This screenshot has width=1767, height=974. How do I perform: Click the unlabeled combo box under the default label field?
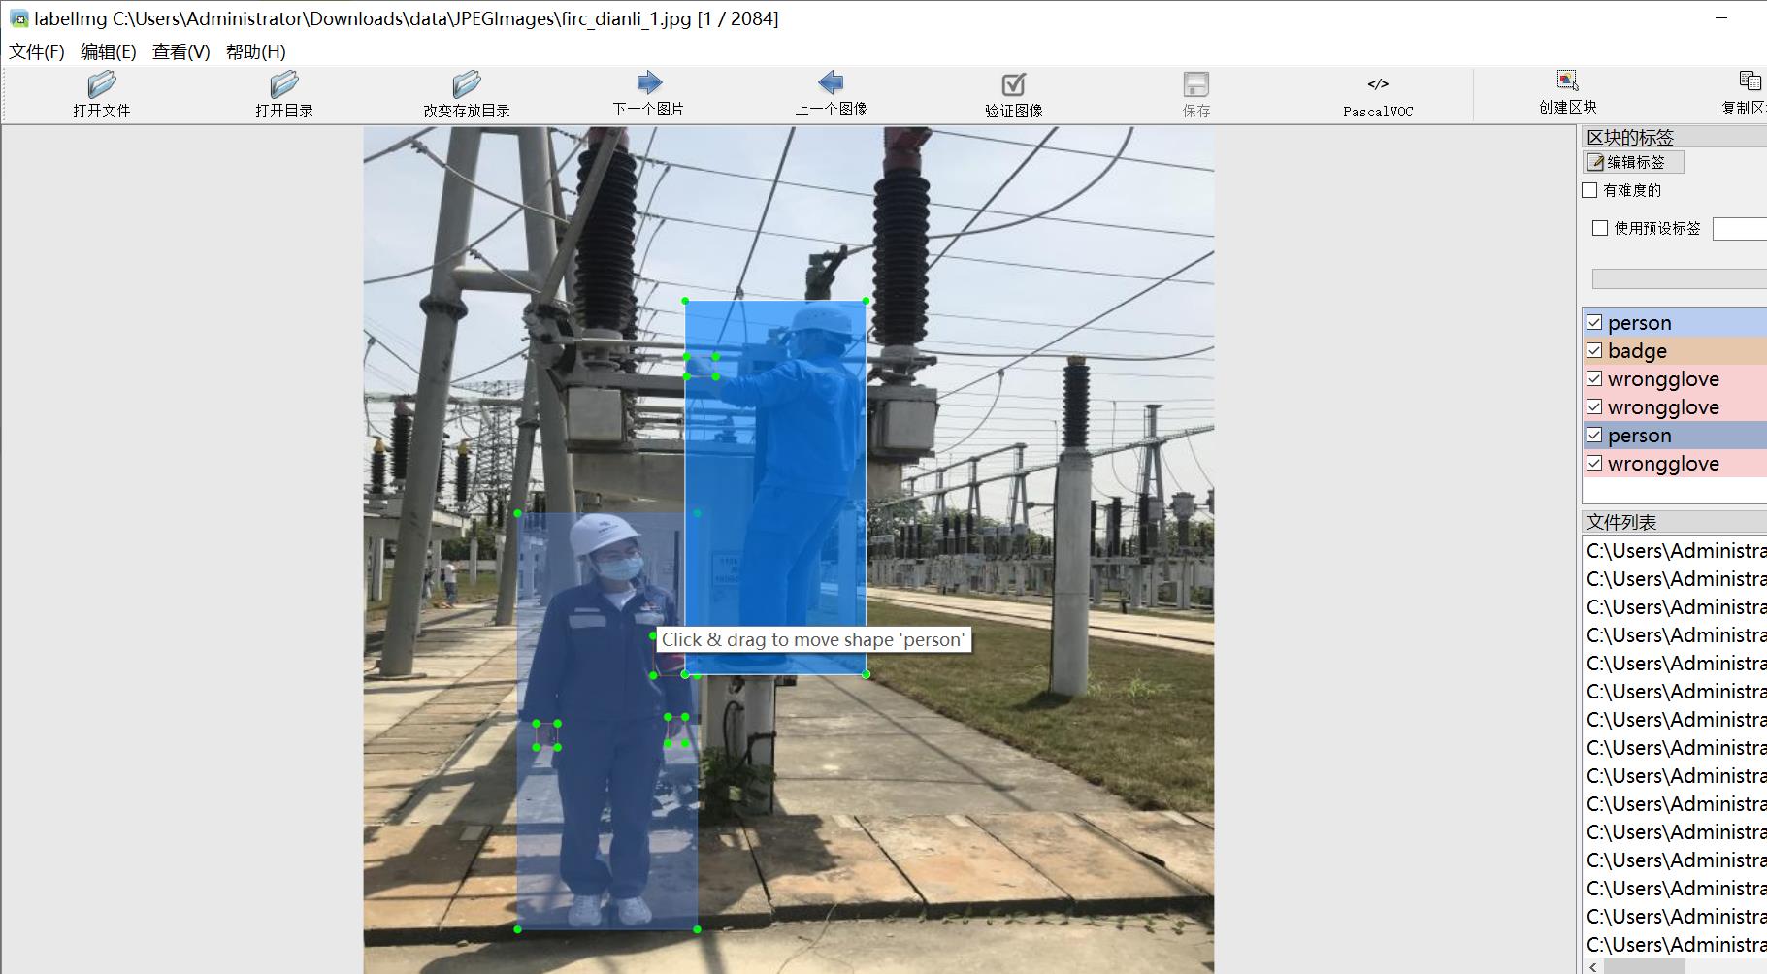click(x=1679, y=279)
